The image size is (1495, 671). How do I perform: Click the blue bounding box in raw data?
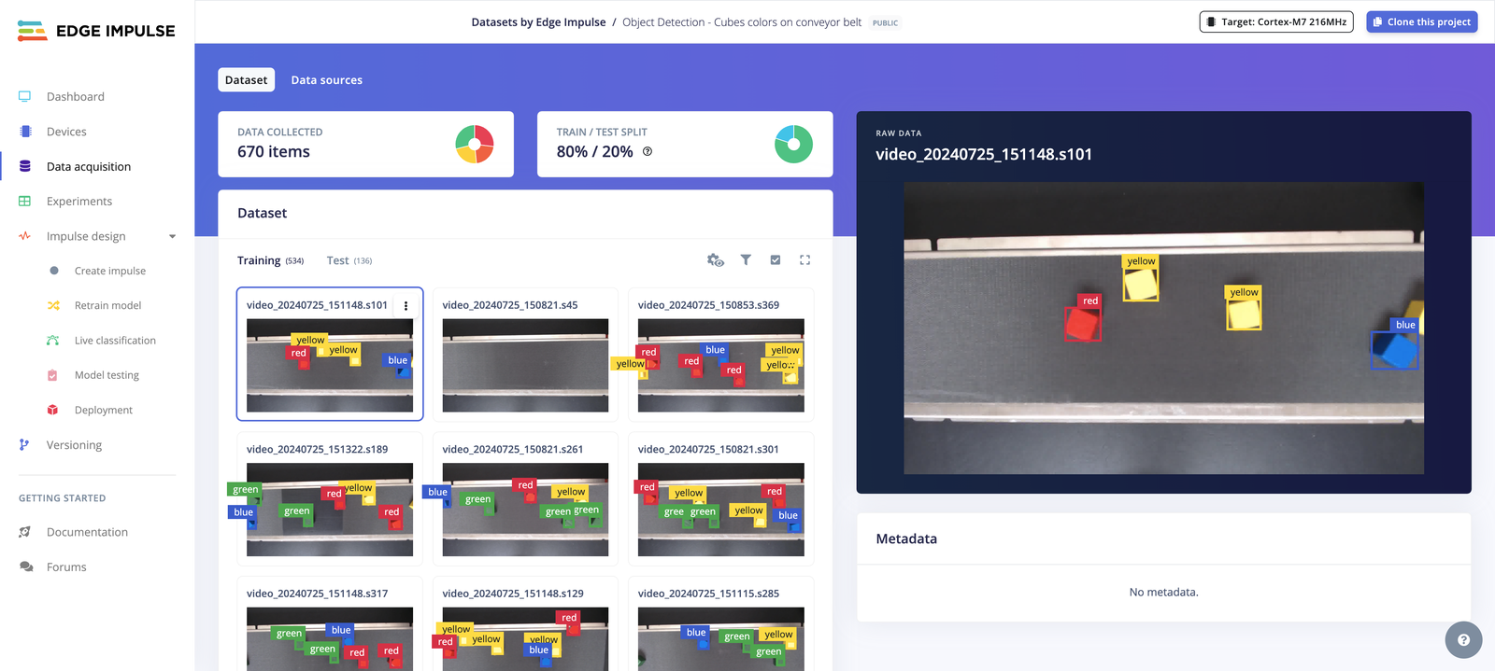[x=1394, y=350]
